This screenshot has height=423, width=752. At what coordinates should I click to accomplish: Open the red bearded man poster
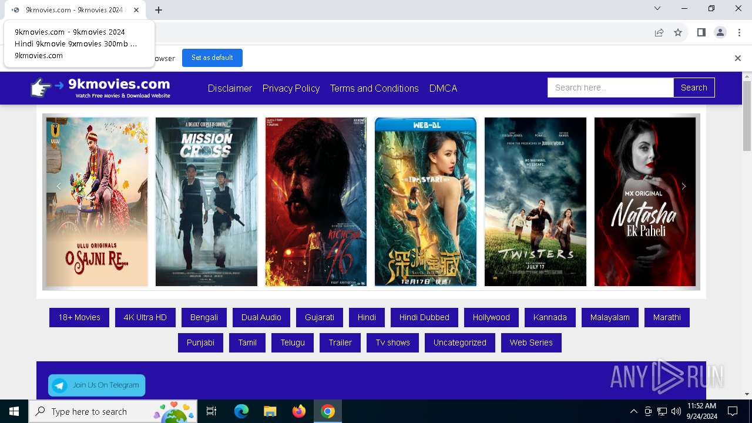[316, 202]
